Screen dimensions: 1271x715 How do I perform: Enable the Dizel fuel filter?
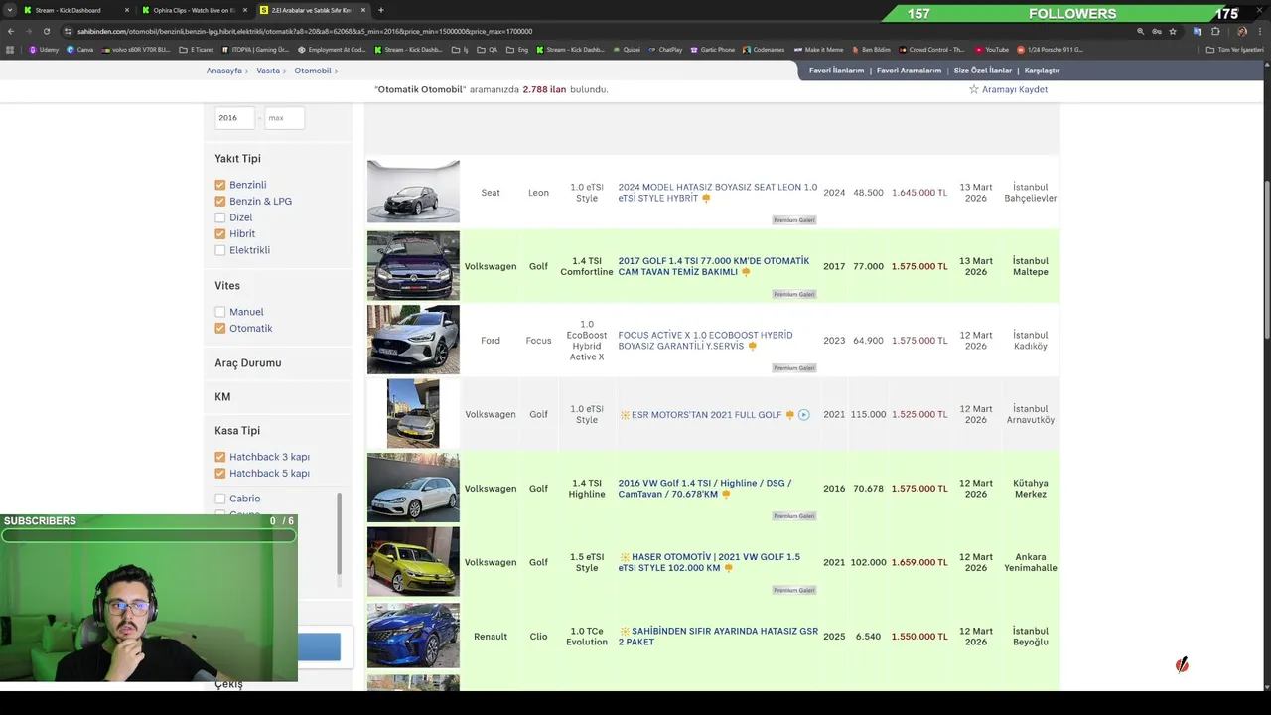(x=219, y=217)
